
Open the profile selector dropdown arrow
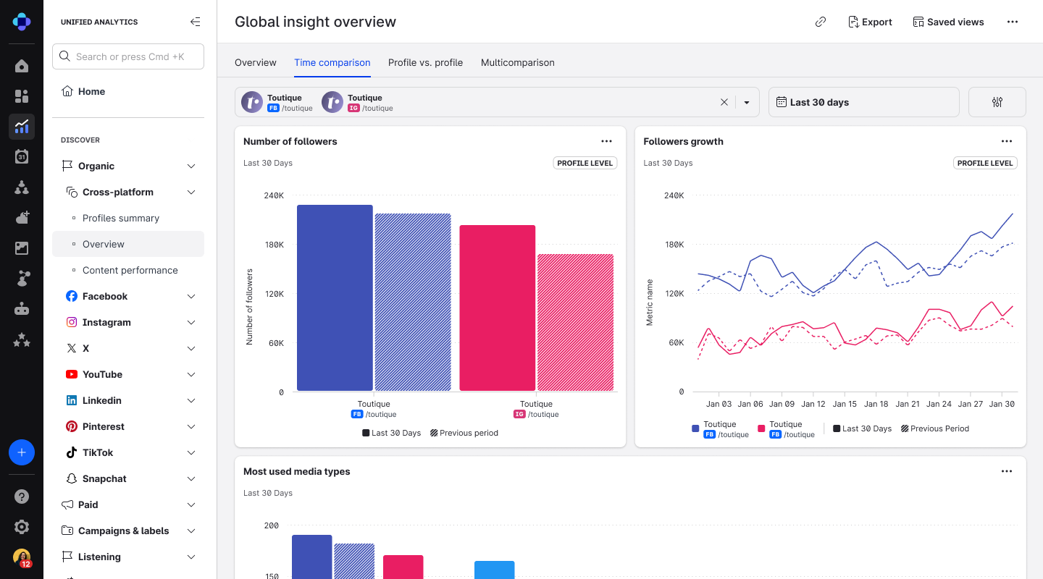tap(747, 102)
